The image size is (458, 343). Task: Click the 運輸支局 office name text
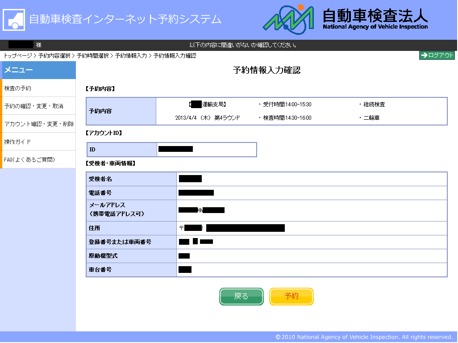click(x=208, y=105)
